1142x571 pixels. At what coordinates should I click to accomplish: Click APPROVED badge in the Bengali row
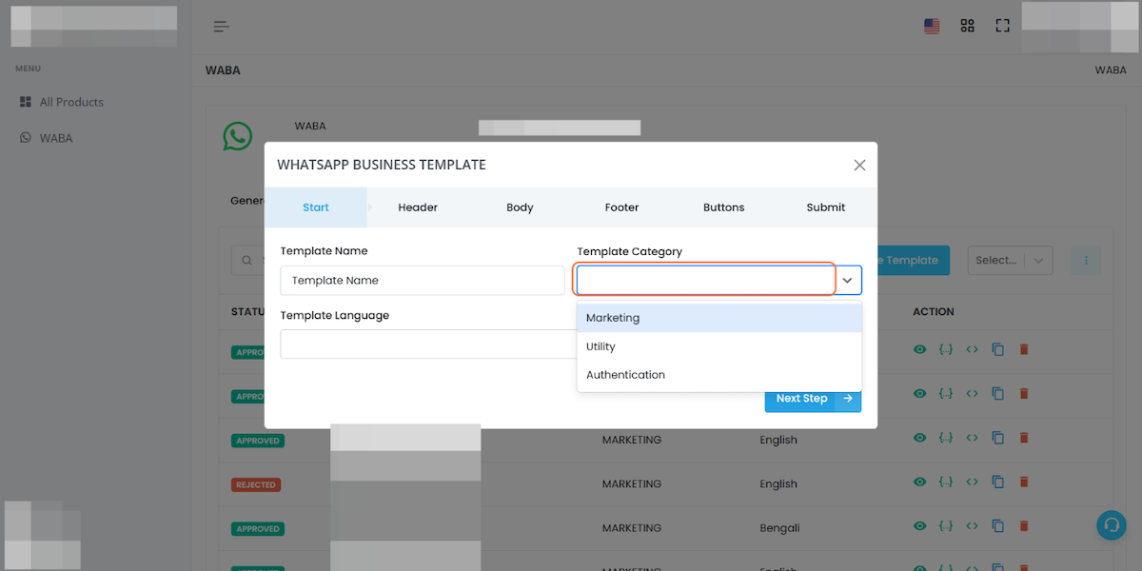click(258, 528)
